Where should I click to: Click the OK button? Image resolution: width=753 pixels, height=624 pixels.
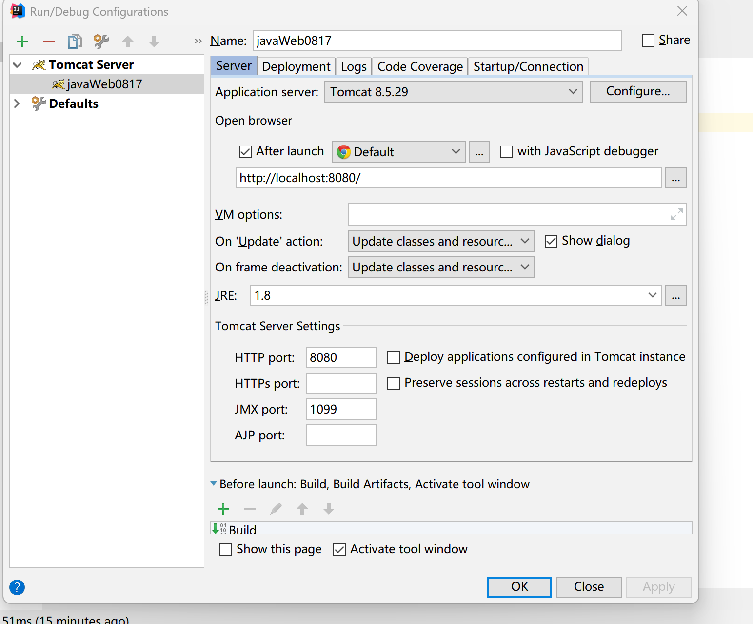tap(519, 587)
